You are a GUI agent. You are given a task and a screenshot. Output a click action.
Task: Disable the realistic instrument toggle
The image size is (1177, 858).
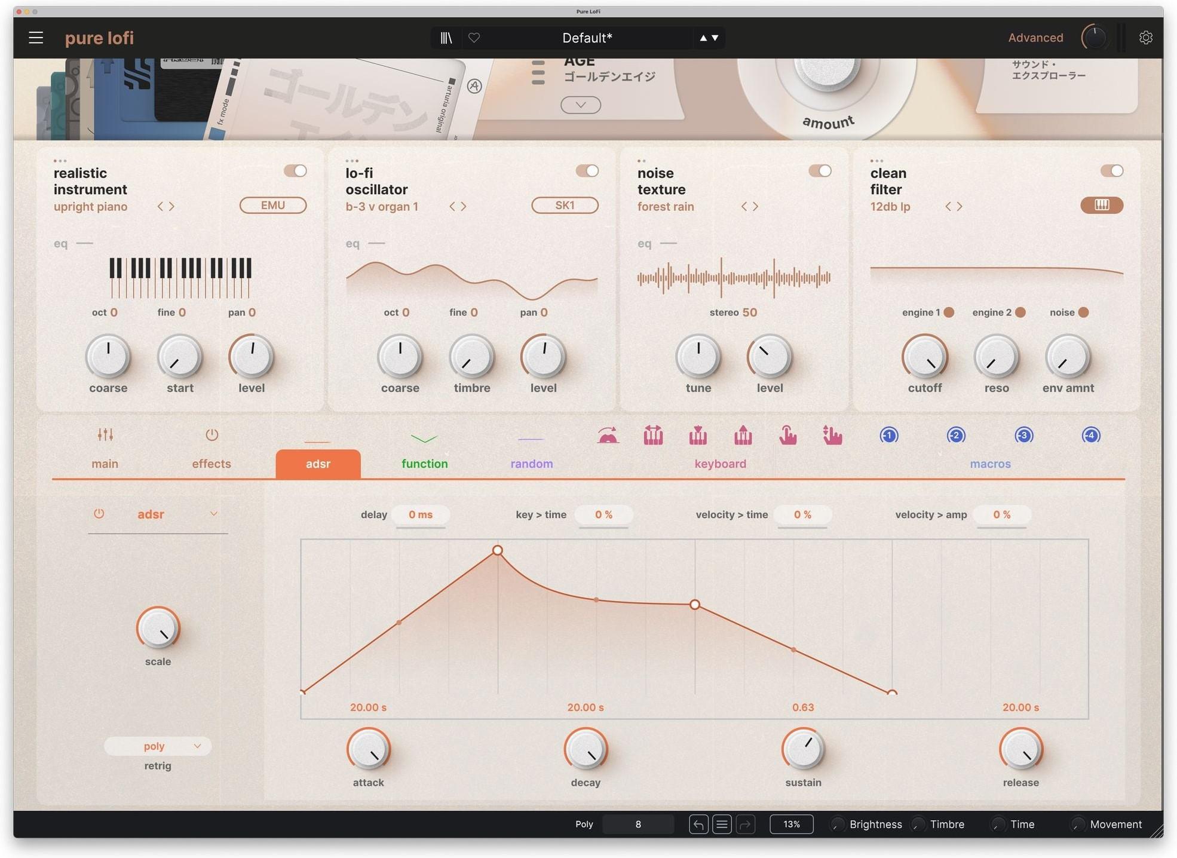pyautogui.click(x=295, y=171)
